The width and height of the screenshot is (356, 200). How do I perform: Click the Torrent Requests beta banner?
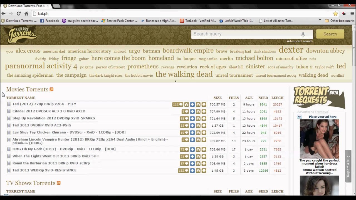[319, 97]
